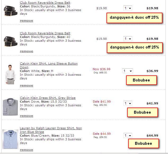Change quantity of white Calvin Klein shirt
The width and height of the screenshot is (168, 154).
click(127, 71)
